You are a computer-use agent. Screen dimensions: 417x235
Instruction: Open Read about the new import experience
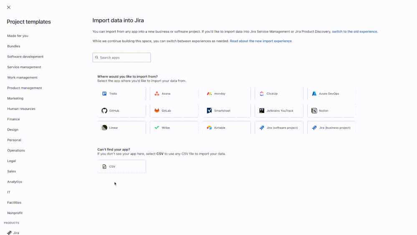click(x=260, y=41)
